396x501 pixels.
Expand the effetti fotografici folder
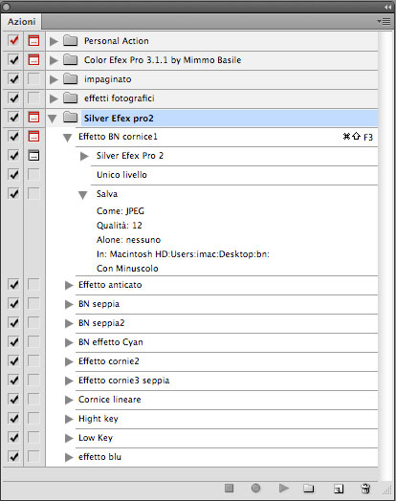[54, 98]
